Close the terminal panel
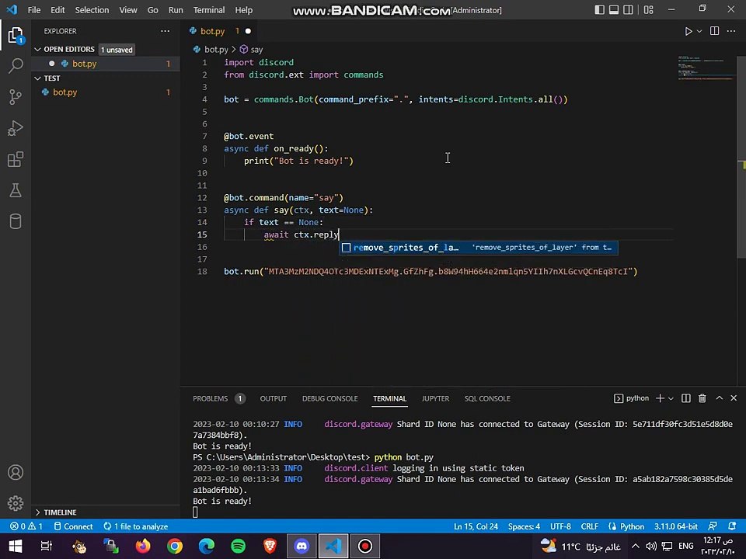This screenshot has height=559, width=746. coord(734,398)
